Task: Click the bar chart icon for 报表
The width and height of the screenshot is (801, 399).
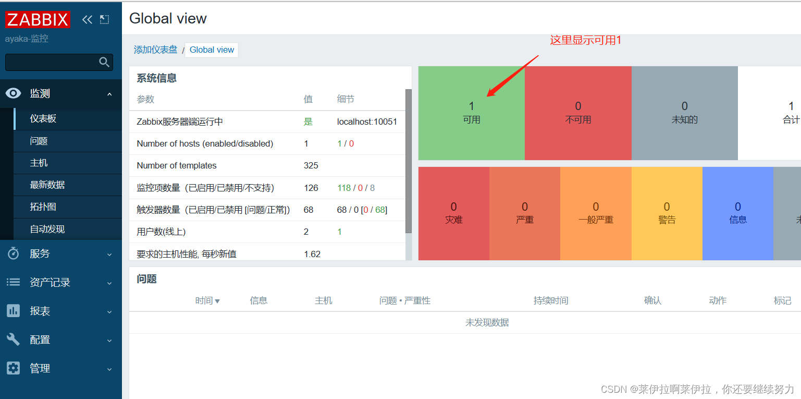Action: 13,311
